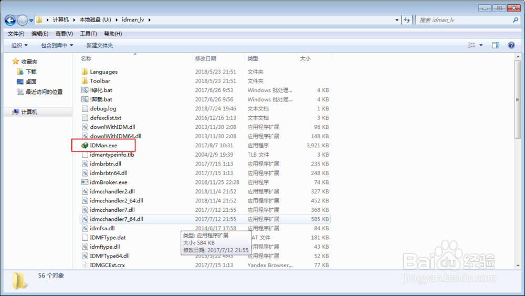Click the 本地磁盘 (U:) breadcrumb
The height and width of the screenshot is (296, 525).
tap(95, 20)
